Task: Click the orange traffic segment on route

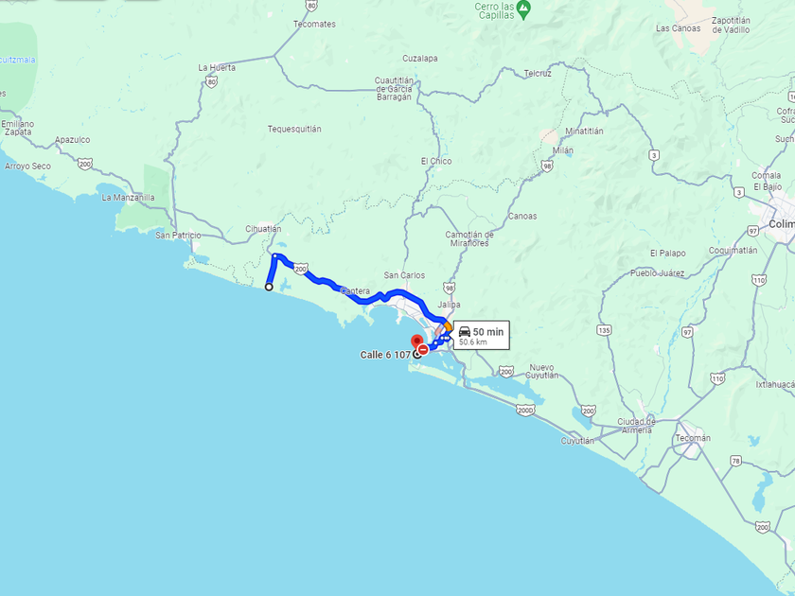Action: tap(447, 325)
